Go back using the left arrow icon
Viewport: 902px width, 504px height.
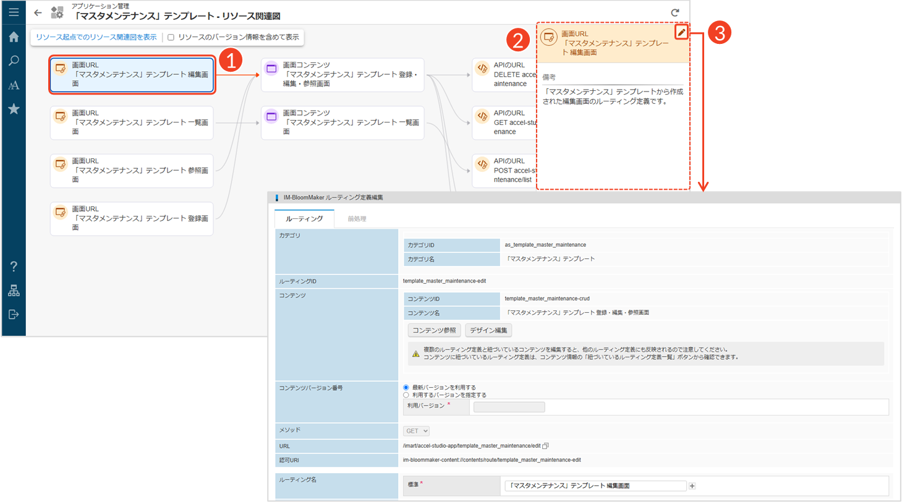[x=38, y=12]
